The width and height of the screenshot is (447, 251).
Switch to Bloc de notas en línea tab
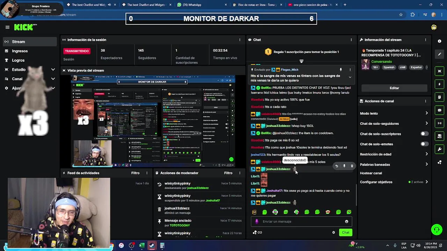tap(258, 5)
